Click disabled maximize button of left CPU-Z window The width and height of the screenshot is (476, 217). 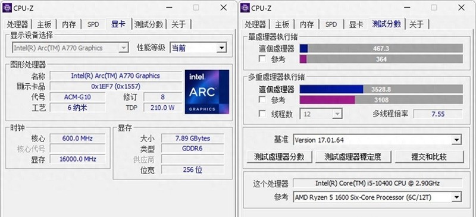pos(196,8)
